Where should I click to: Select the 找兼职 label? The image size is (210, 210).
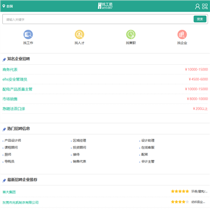[x=131, y=43]
